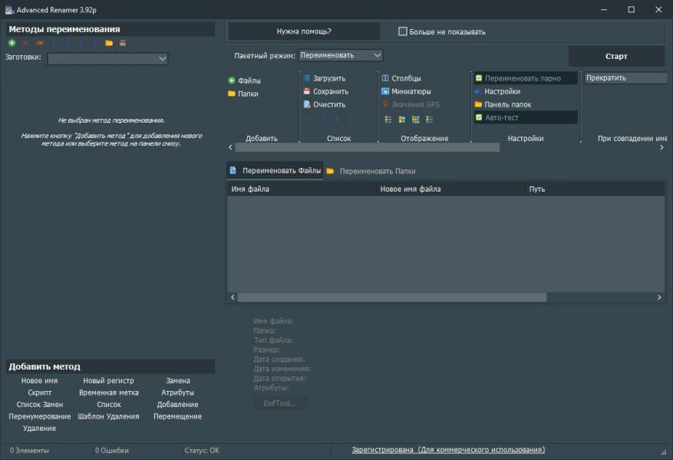Screen dimensions: 673x460
Task: Sort by the Имя файла column header
Action: tap(302, 189)
